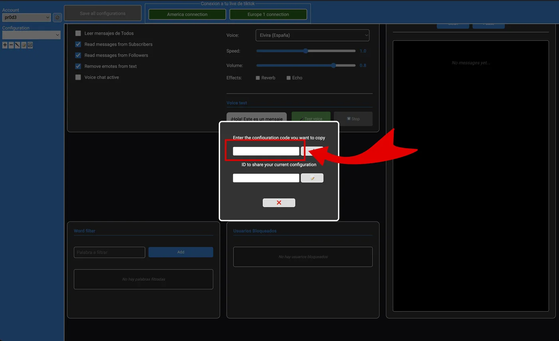Click the Volume slider handle
Viewport: 559px width, 341px height.
tap(333, 65)
